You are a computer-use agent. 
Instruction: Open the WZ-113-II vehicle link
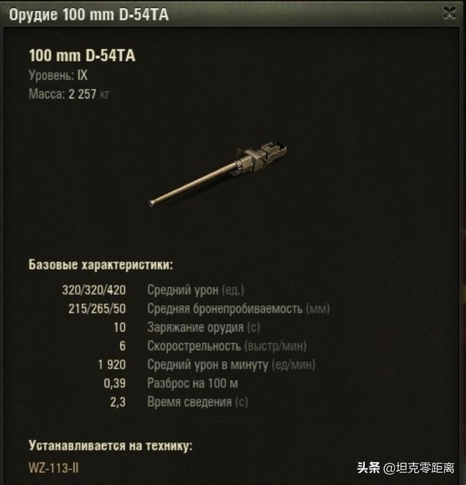pos(54,468)
